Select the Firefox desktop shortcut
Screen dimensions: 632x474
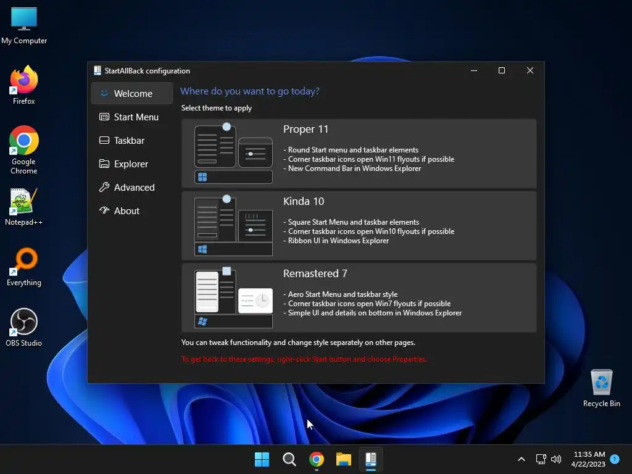24,85
